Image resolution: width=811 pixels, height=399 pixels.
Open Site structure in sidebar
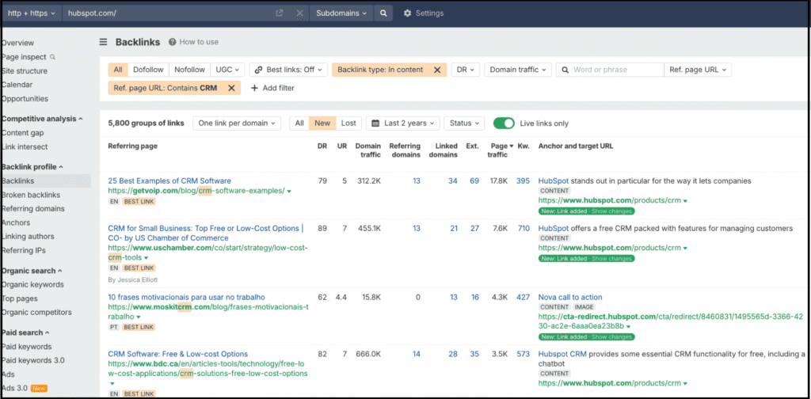click(x=25, y=70)
